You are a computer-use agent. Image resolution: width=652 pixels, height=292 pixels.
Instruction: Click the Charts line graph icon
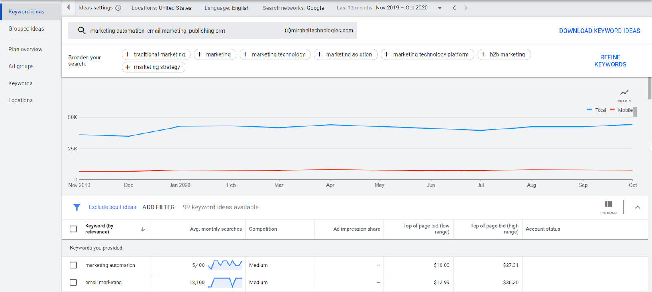tap(624, 93)
